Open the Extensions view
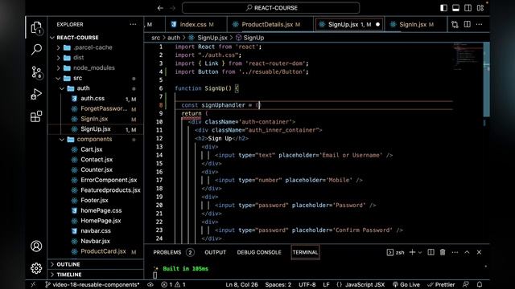The image size is (515, 289). (x=36, y=116)
